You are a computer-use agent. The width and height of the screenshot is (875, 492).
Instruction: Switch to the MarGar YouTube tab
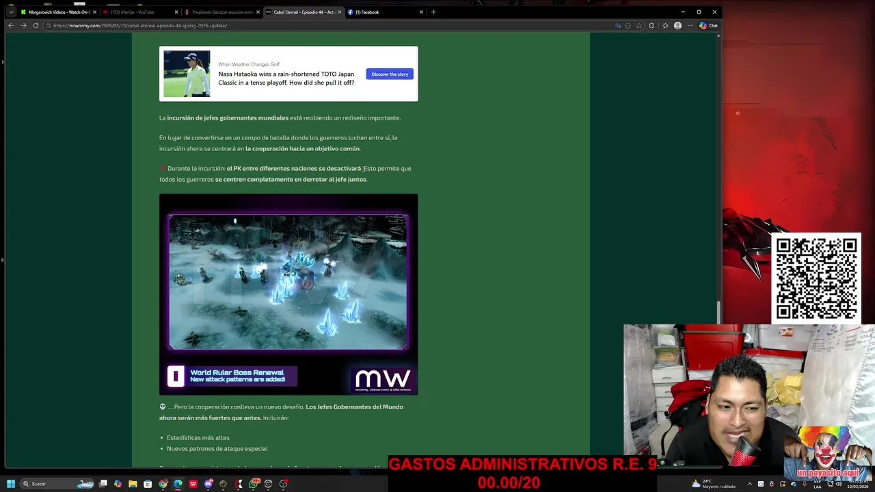pos(140,12)
